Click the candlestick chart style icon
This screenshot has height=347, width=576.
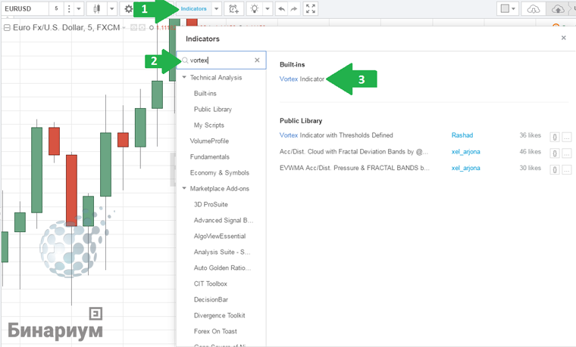(x=96, y=9)
